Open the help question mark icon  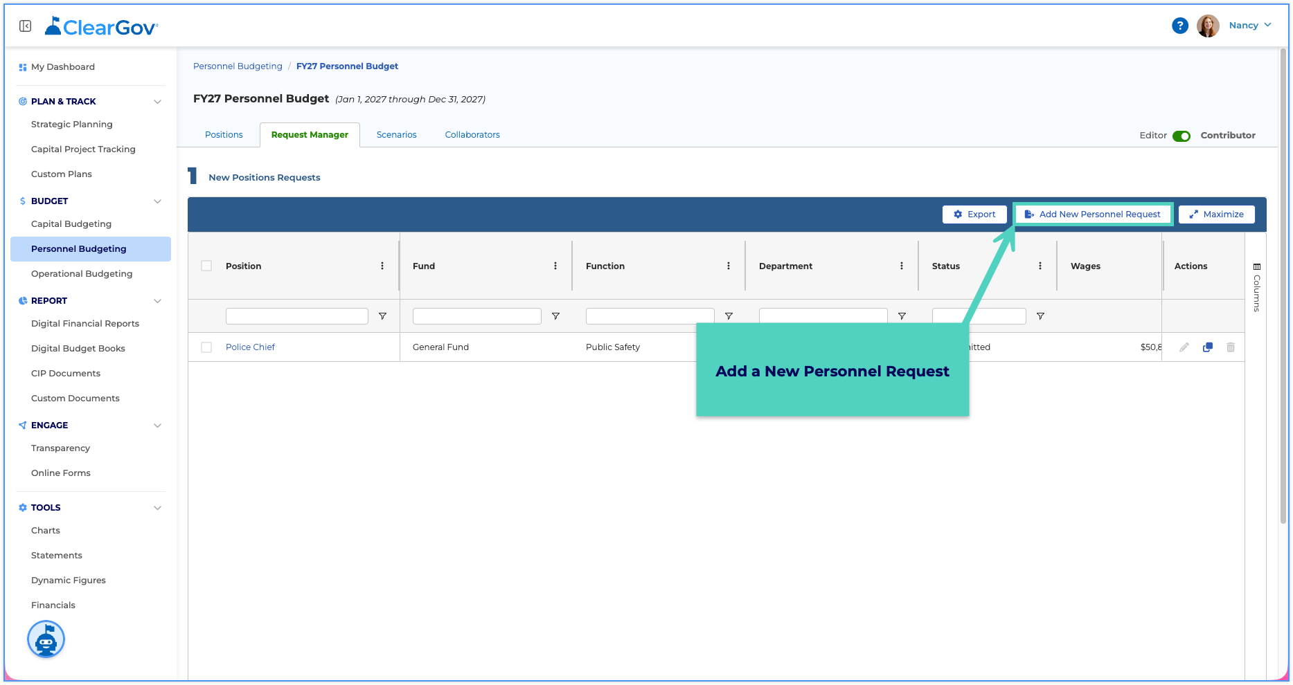(x=1180, y=26)
